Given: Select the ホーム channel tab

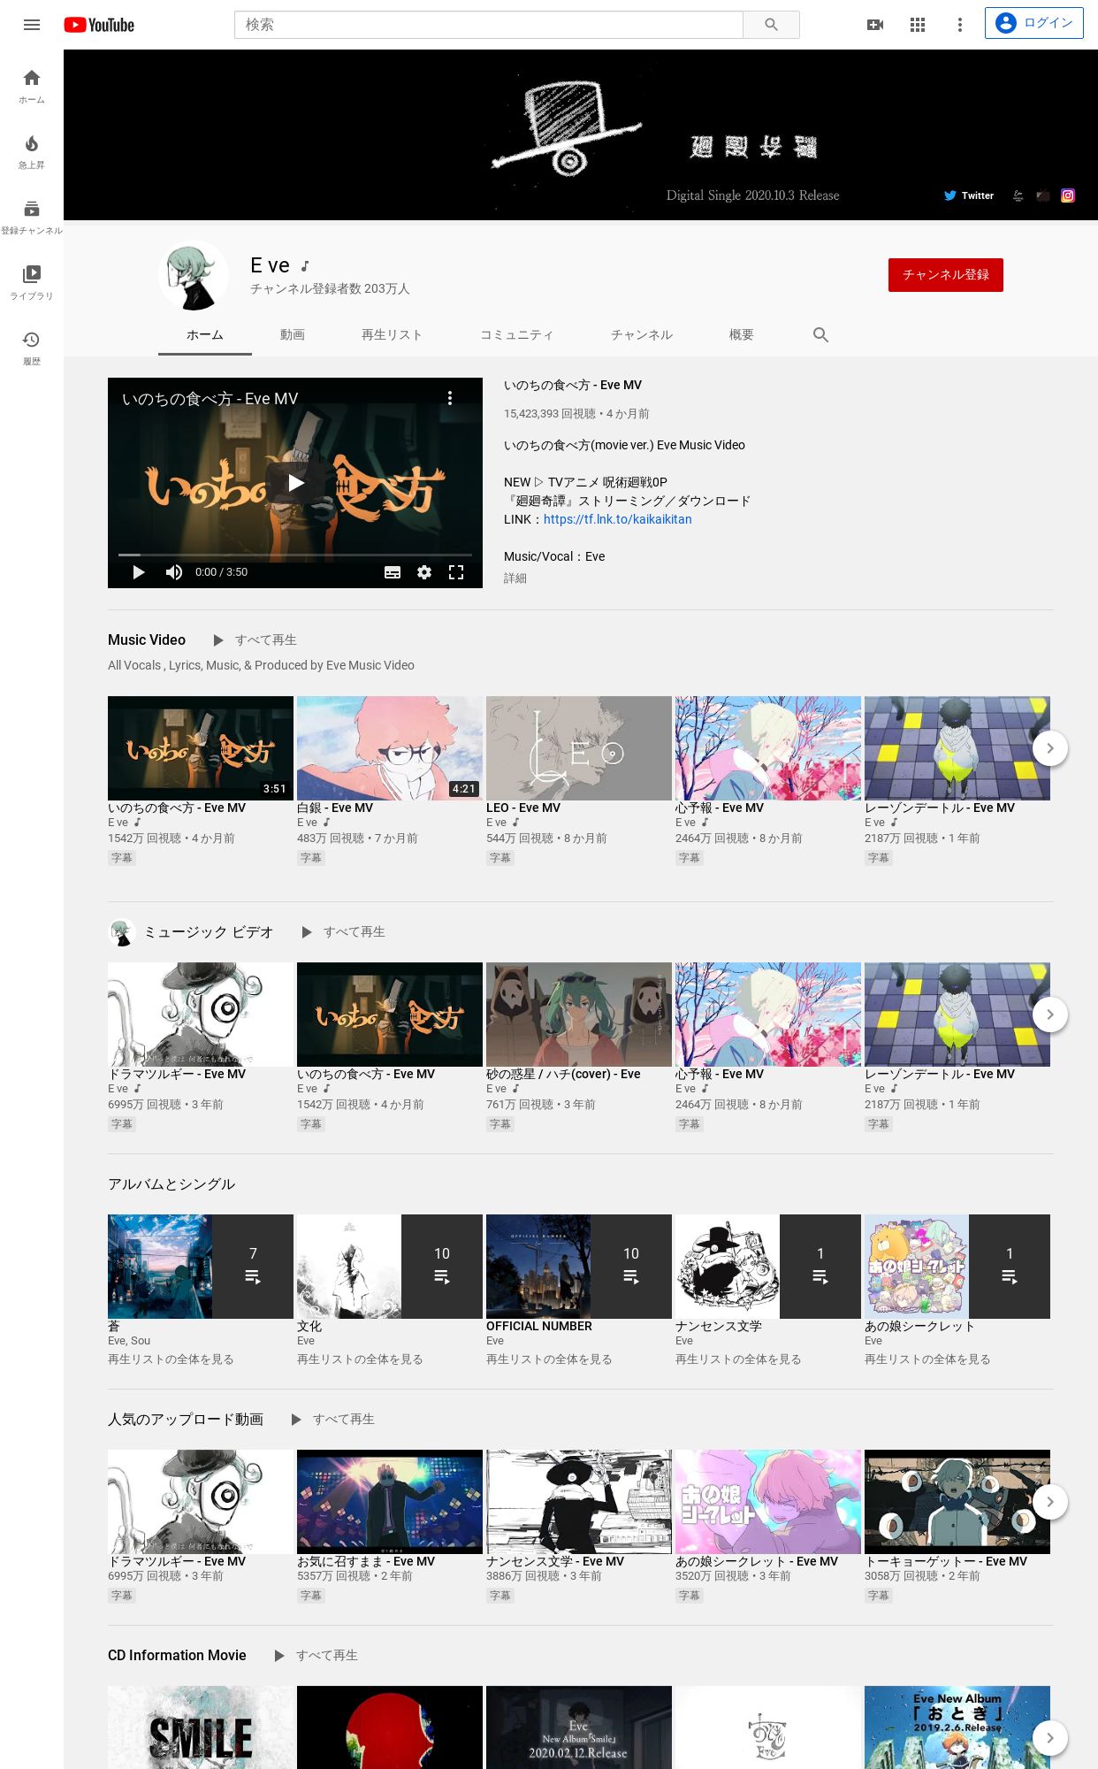Looking at the screenshot, I should (x=205, y=335).
